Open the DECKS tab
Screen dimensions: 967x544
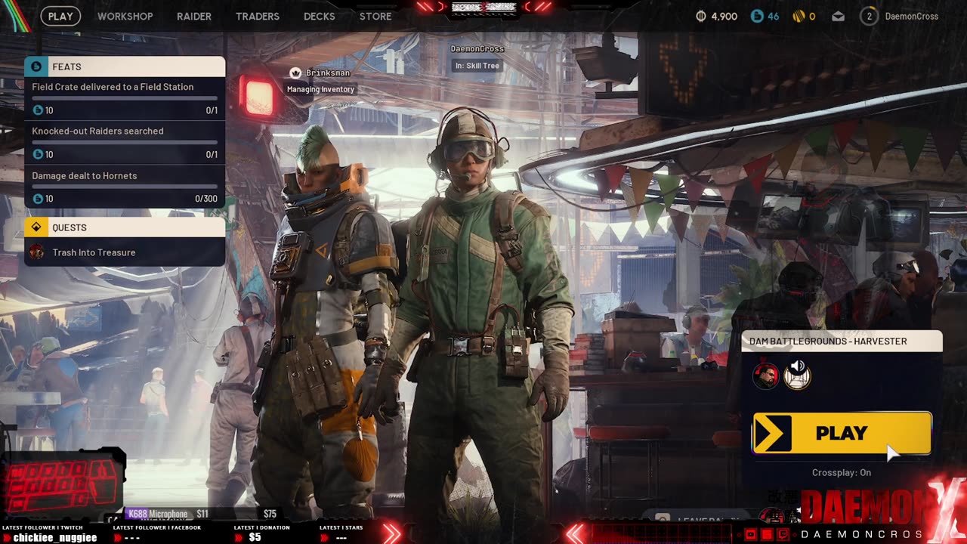[x=319, y=16]
